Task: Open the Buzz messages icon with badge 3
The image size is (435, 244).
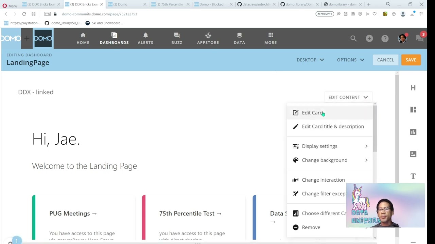Action: (420, 38)
